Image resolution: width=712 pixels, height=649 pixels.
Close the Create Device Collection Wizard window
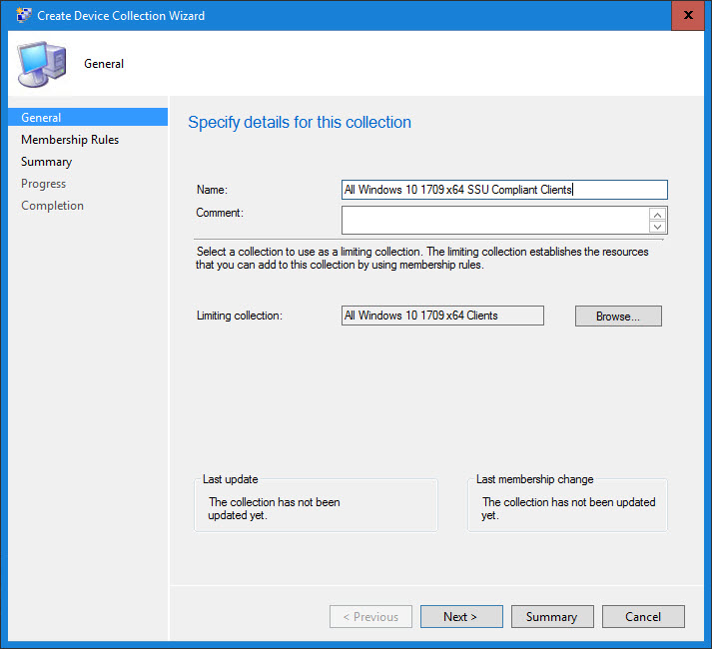click(690, 16)
